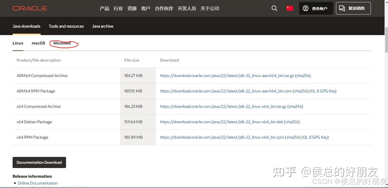Viewport: 388px width, 188px height.
Task: Select the Windows platform tab
Action: pyautogui.click(x=62, y=43)
